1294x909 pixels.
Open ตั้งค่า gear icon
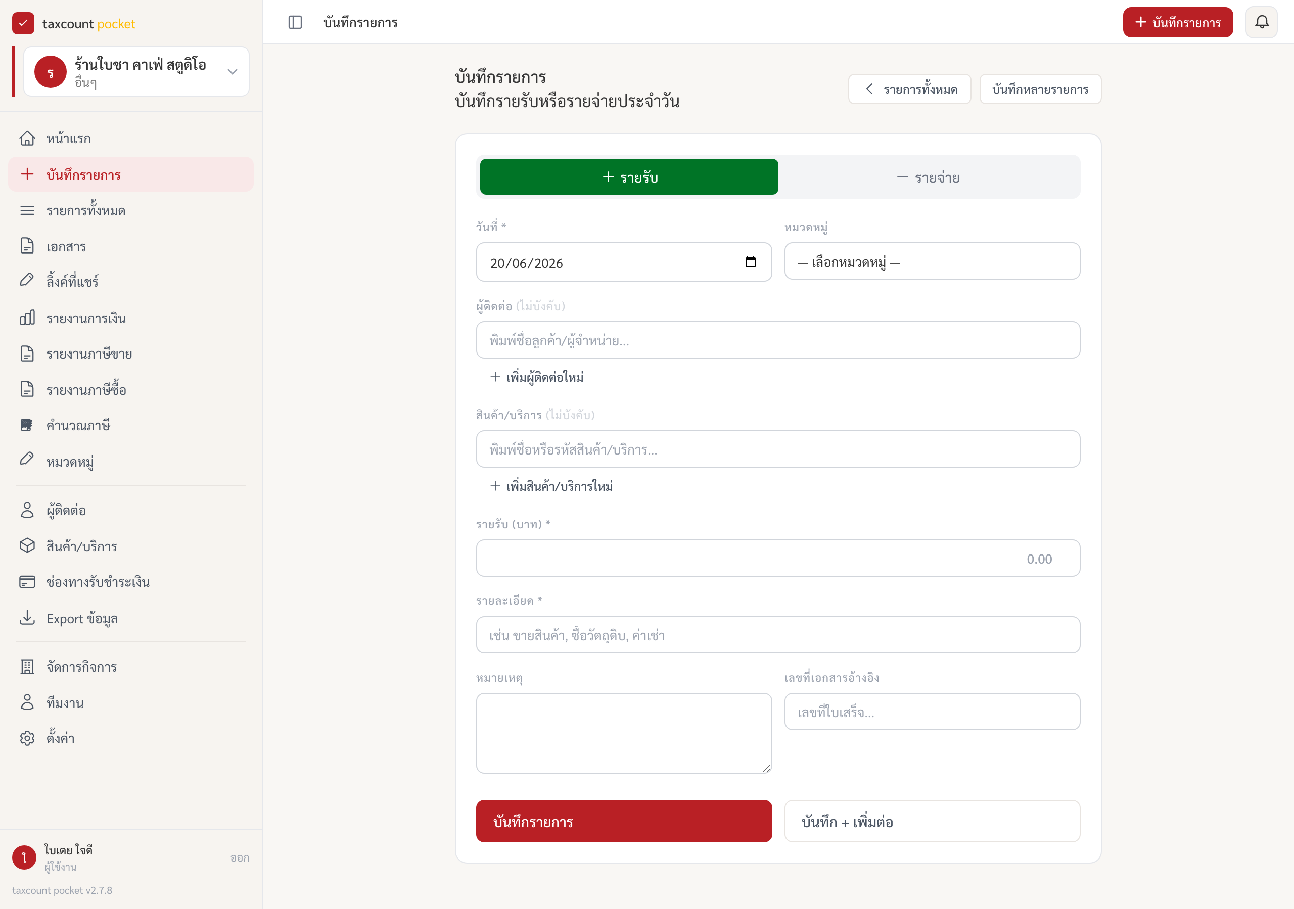[27, 738]
